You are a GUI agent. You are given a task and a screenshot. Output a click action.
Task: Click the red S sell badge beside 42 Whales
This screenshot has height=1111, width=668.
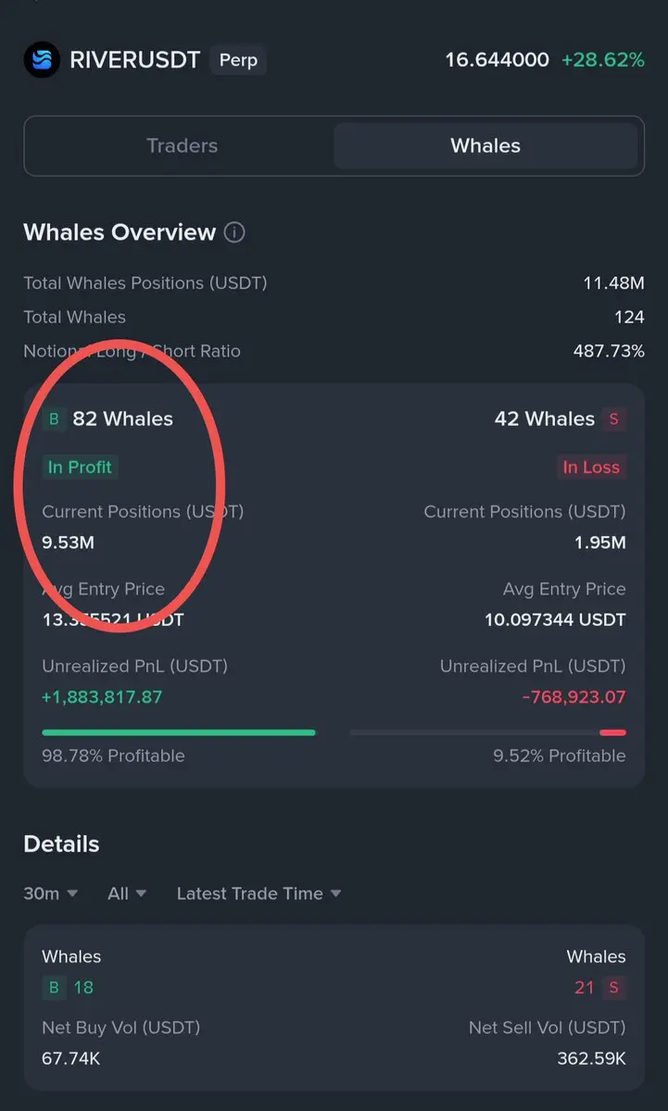[613, 419]
